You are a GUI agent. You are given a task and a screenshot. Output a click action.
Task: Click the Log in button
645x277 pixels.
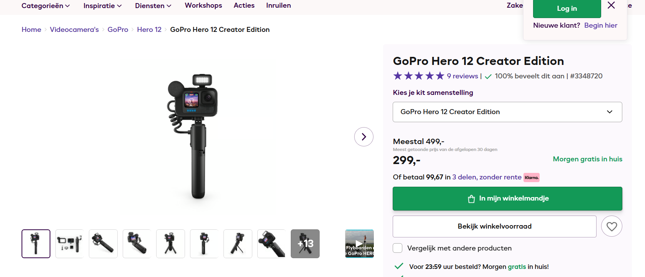click(x=567, y=8)
